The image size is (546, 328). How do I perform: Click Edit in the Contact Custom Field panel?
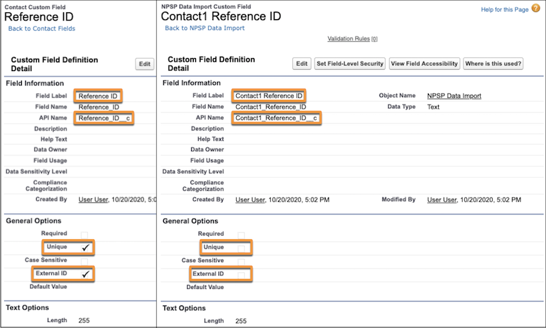(x=145, y=64)
